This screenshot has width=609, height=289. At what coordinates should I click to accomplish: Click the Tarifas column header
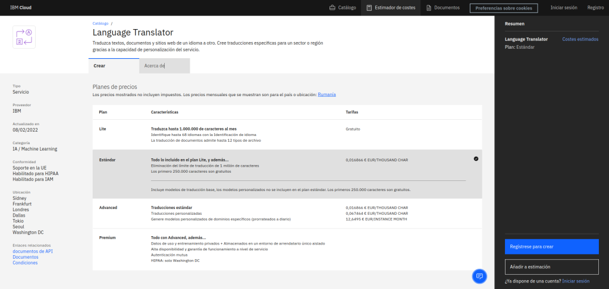352,112
